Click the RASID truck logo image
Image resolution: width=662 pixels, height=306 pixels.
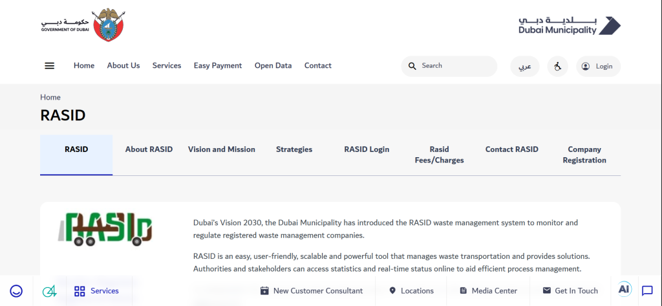pyautogui.click(x=105, y=228)
